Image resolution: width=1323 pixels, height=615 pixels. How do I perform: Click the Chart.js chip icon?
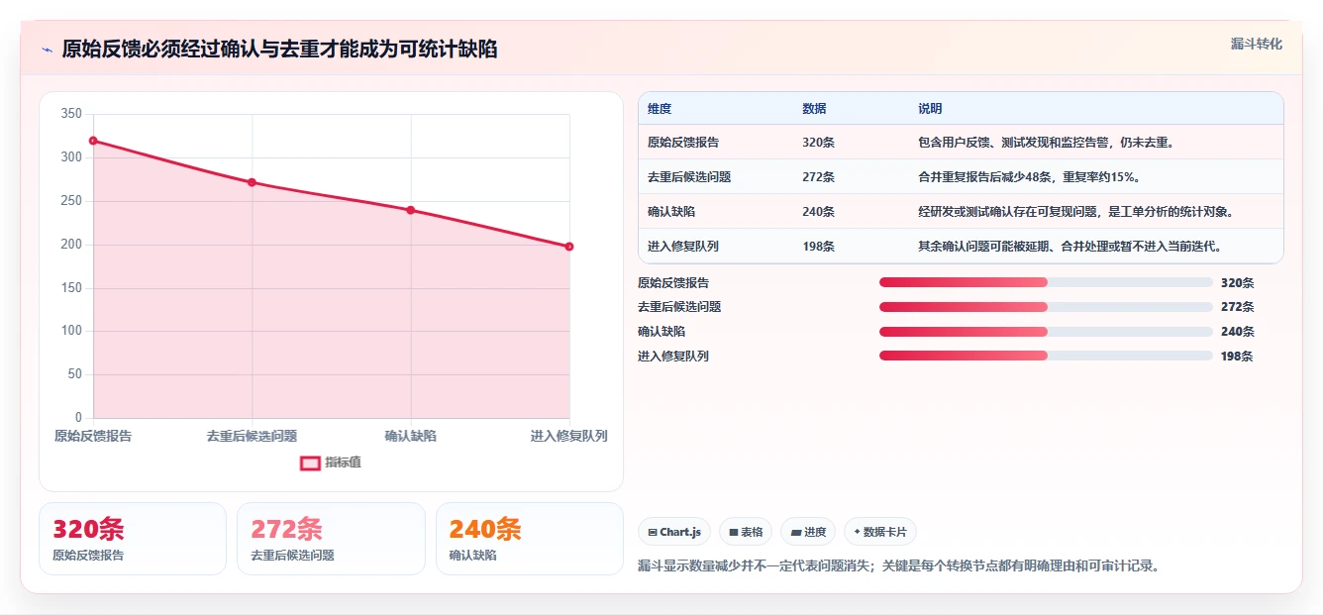coord(653,532)
